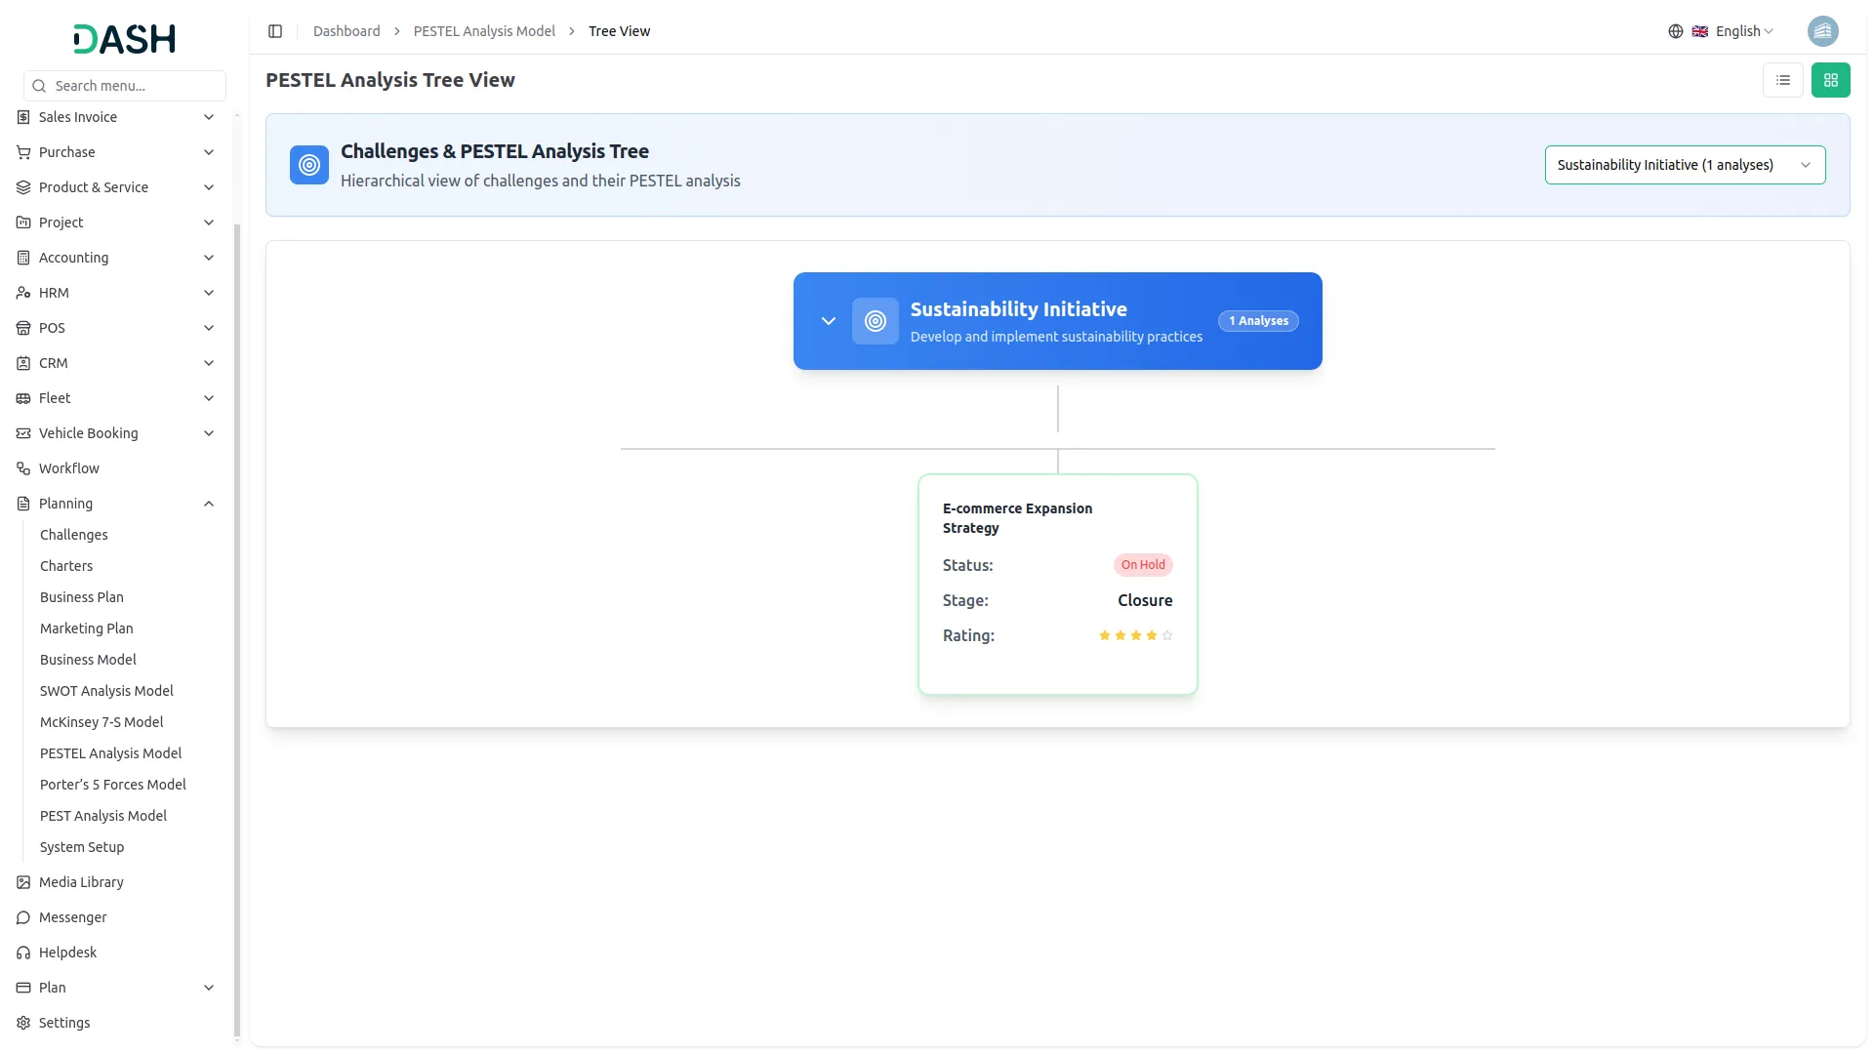Switch to list view icon
The height and width of the screenshot is (1054, 1874).
pos(1782,80)
